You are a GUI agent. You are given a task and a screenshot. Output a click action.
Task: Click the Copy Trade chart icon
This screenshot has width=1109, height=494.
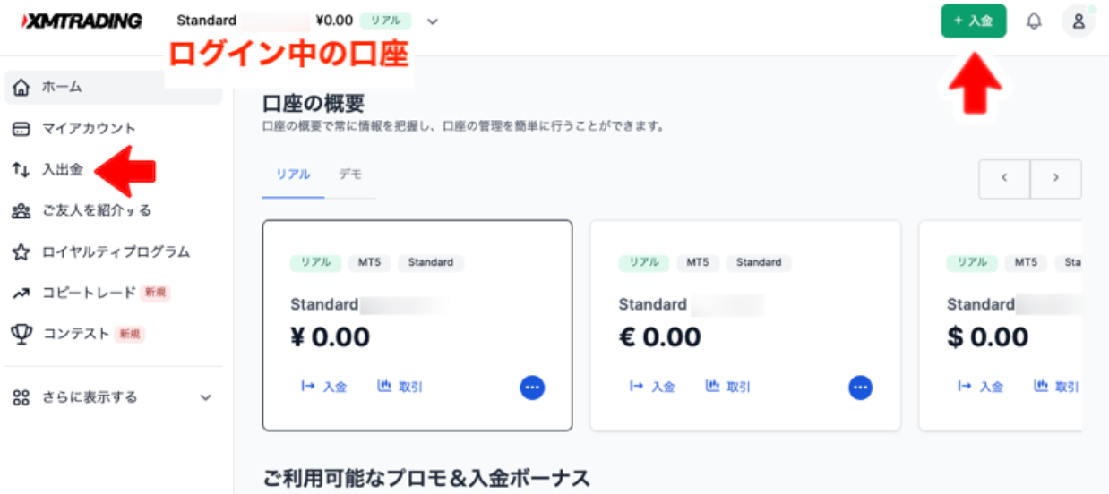point(21,293)
